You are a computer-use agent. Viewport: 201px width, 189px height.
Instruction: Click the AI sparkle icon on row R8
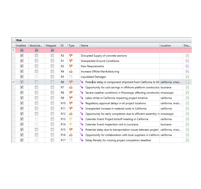pos(82,93)
